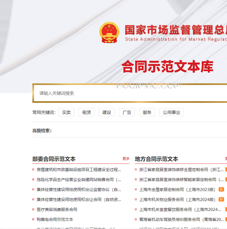Open 上海市机关物业服务合同 link
Viewport: 227px width, 229px height.
coord(177,199)
